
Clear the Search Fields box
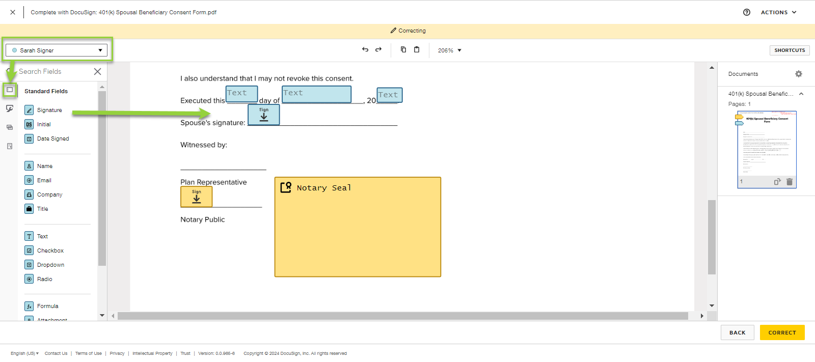click(97, 72)
